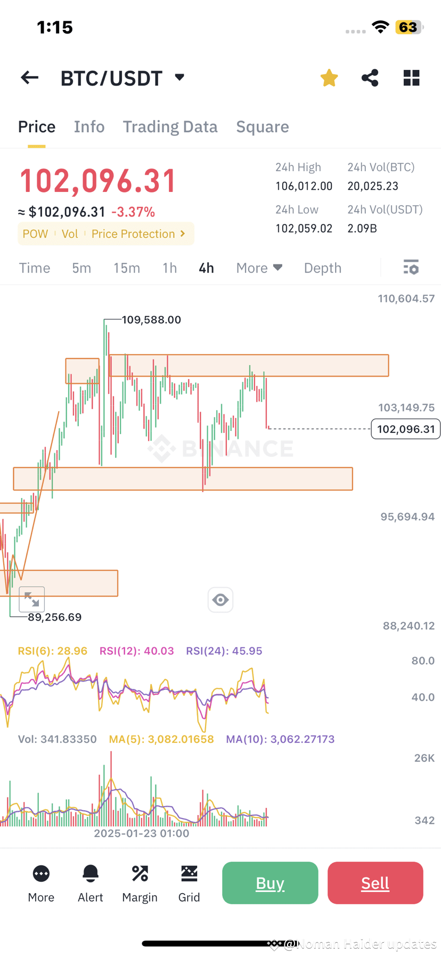441x956 pixels.
Task: Toggle the favorite star for BTC/USDT
Action: point(329,77)
